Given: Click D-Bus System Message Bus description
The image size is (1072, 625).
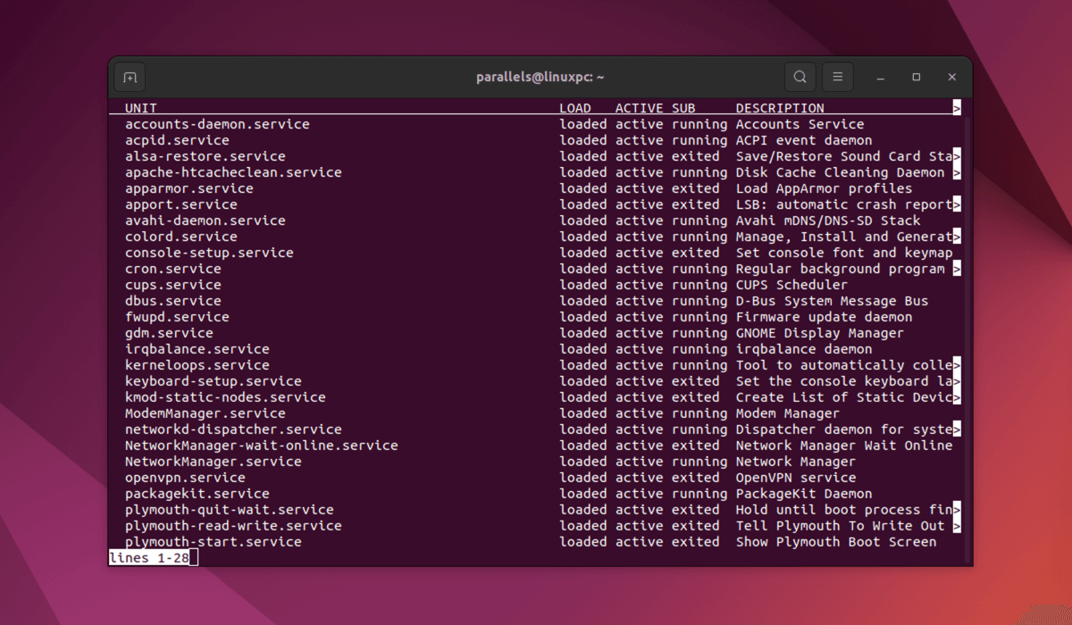Looking at the screenshot, I should coord(833,301).
